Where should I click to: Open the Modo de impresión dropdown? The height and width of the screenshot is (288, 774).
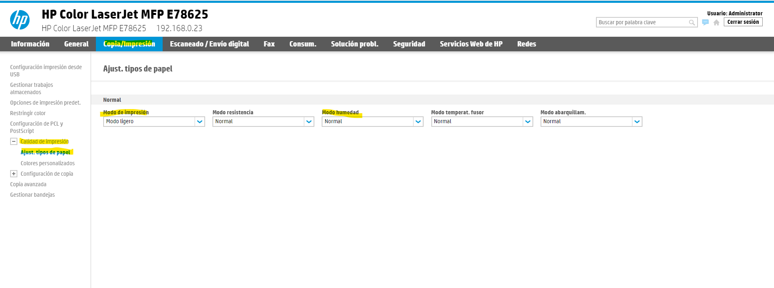pos(154,122)
